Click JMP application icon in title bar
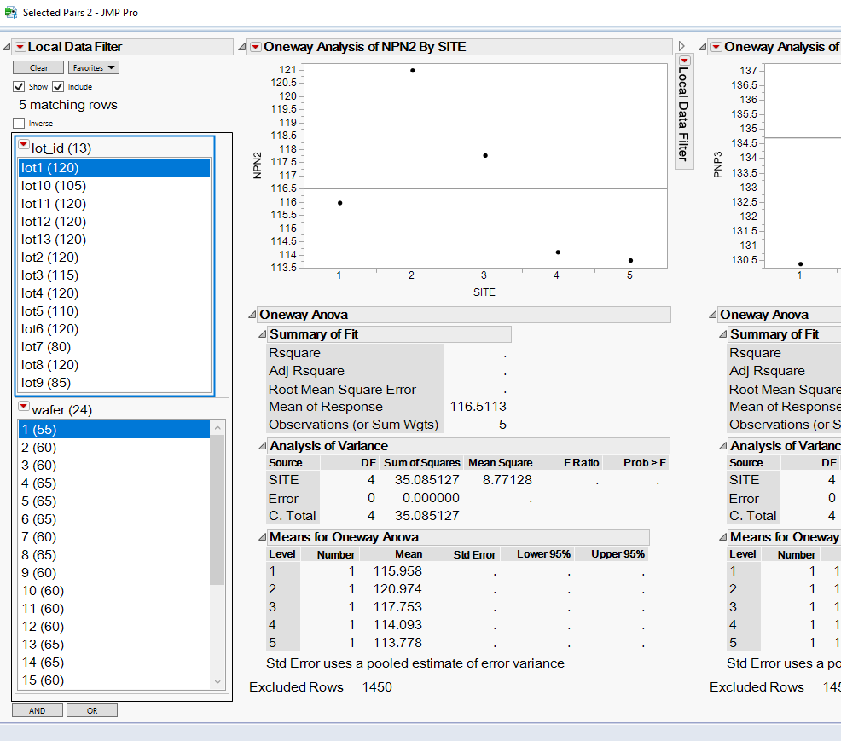The image size is (841, 741). [x=11, y=12]
